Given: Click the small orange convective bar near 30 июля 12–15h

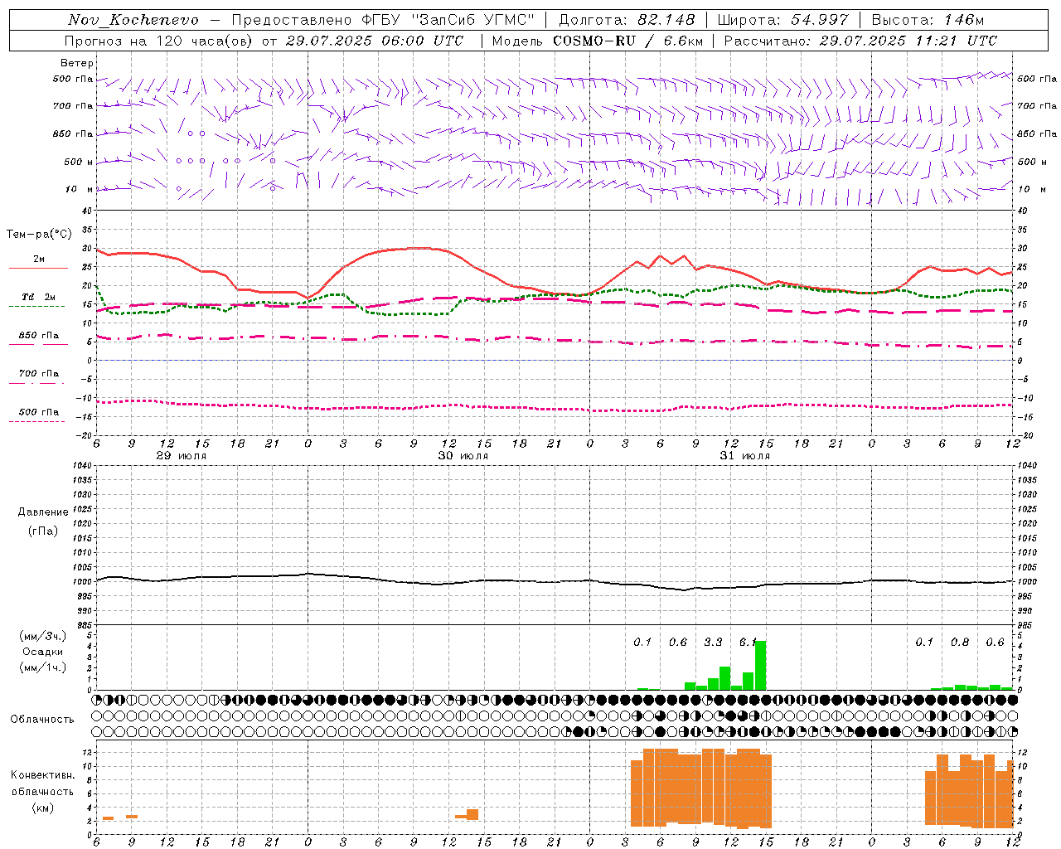Looking at the screenshot, I should click(472, 814).
